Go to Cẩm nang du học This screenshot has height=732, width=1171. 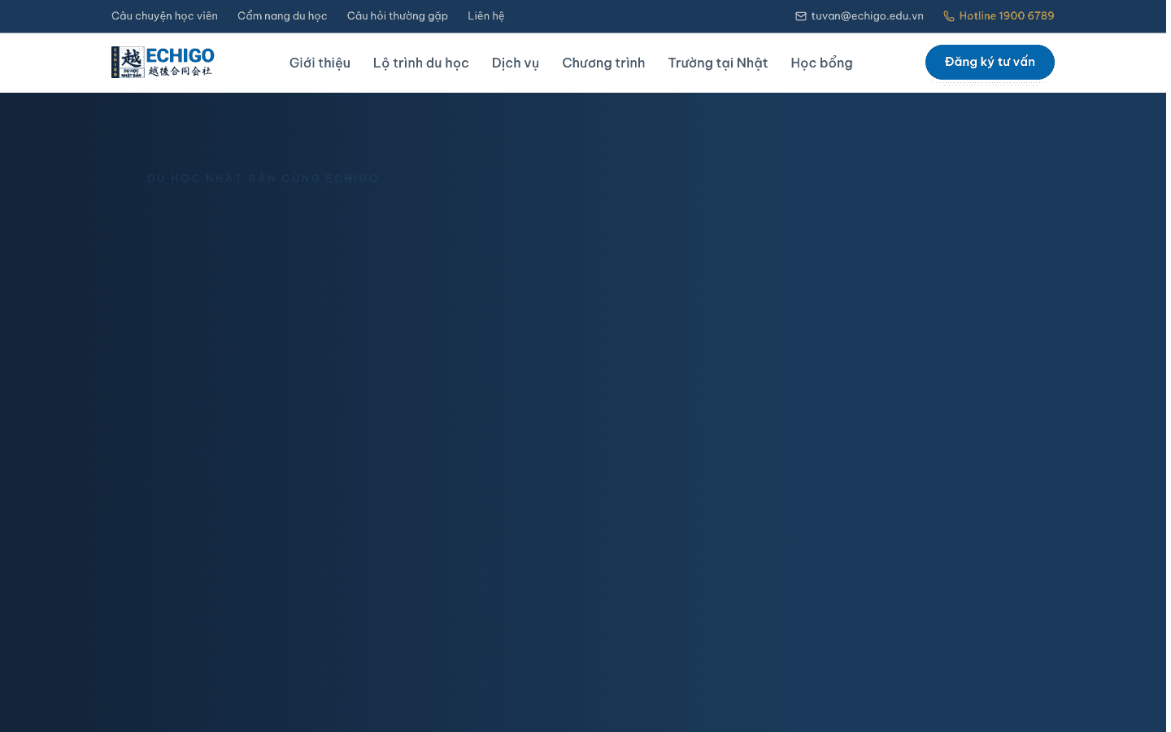(282, 16)
